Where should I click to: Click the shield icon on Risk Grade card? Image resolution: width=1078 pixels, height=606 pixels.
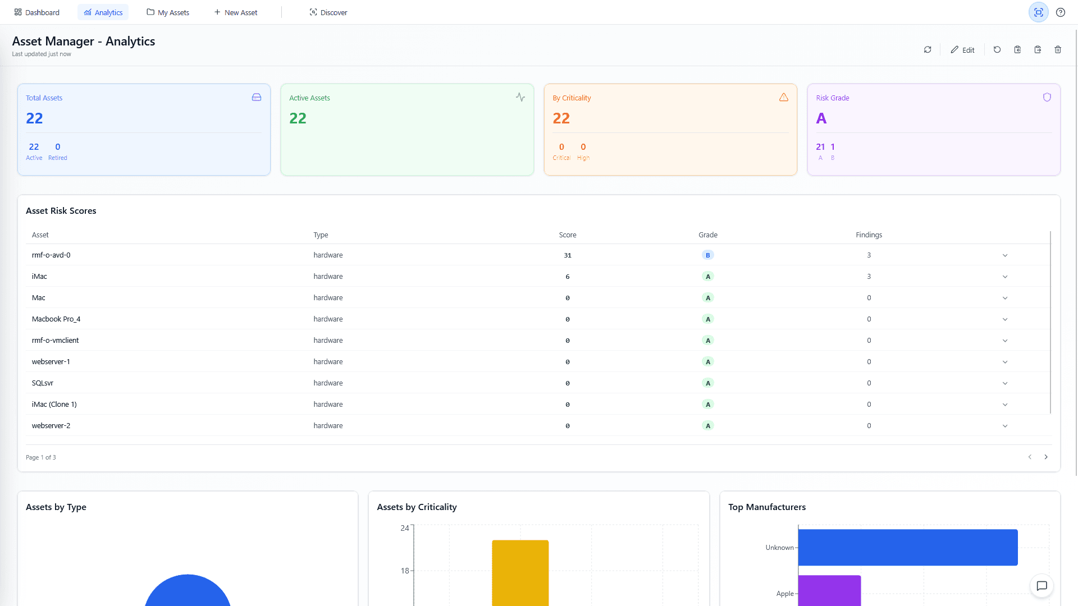(1046, 97)
